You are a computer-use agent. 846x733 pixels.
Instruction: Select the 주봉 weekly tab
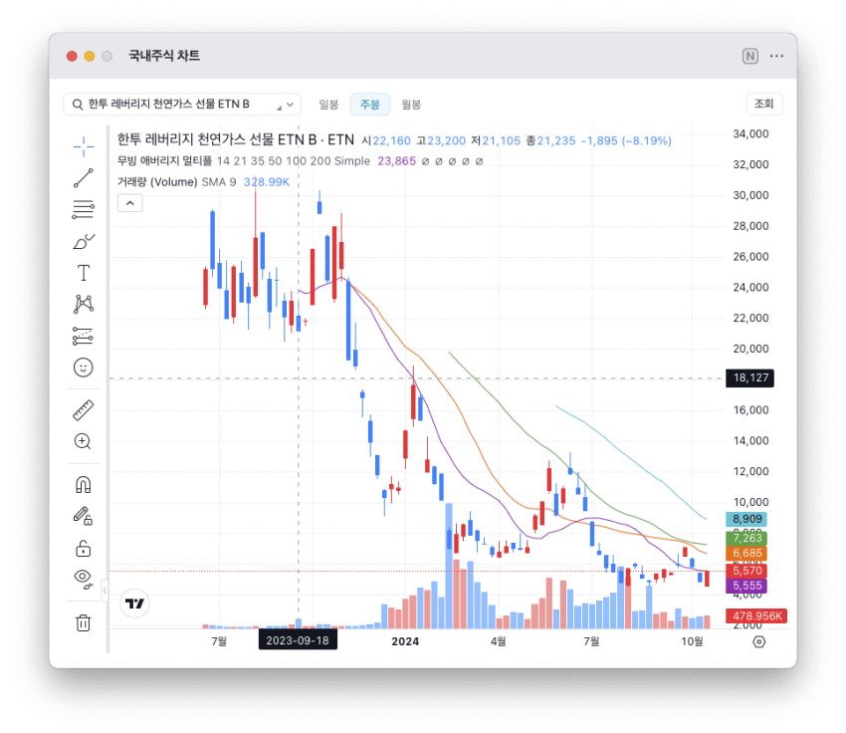pyautogui.click(x=370, y=105)
